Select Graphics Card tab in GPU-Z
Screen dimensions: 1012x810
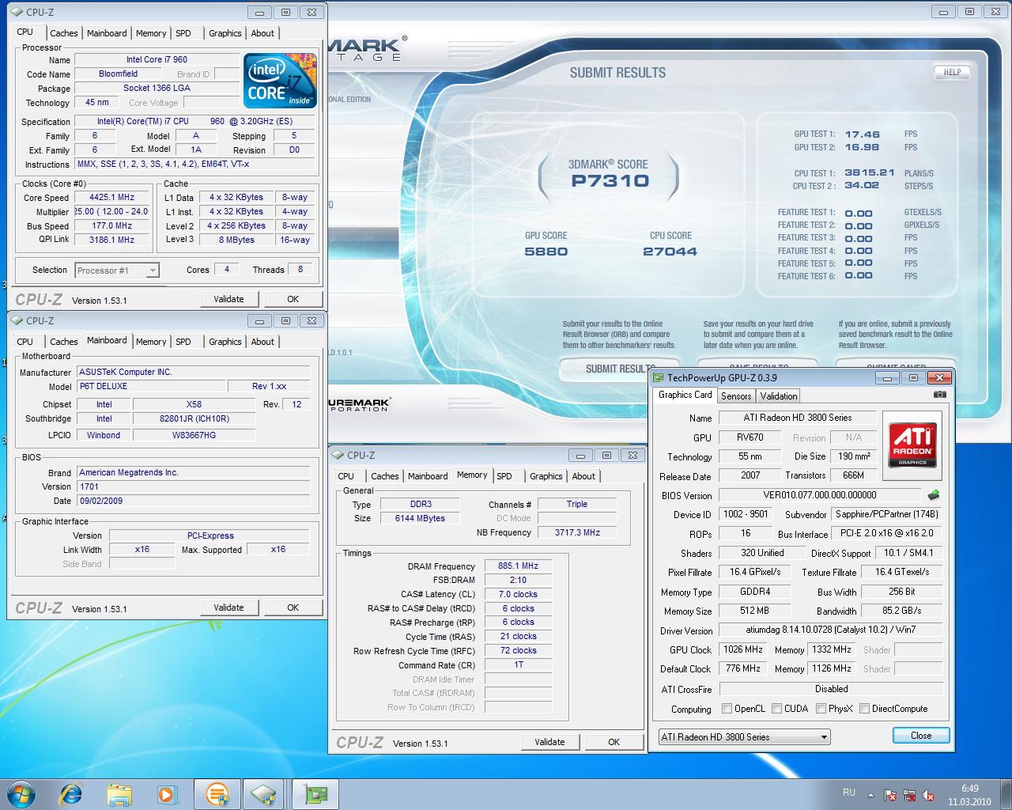(x=685, y=395)
